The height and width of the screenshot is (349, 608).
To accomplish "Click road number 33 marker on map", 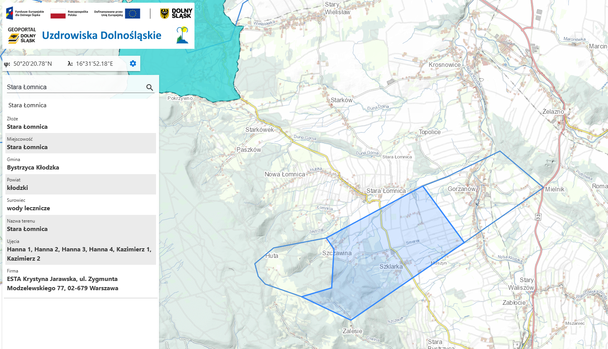I will [x=538, y=217].
